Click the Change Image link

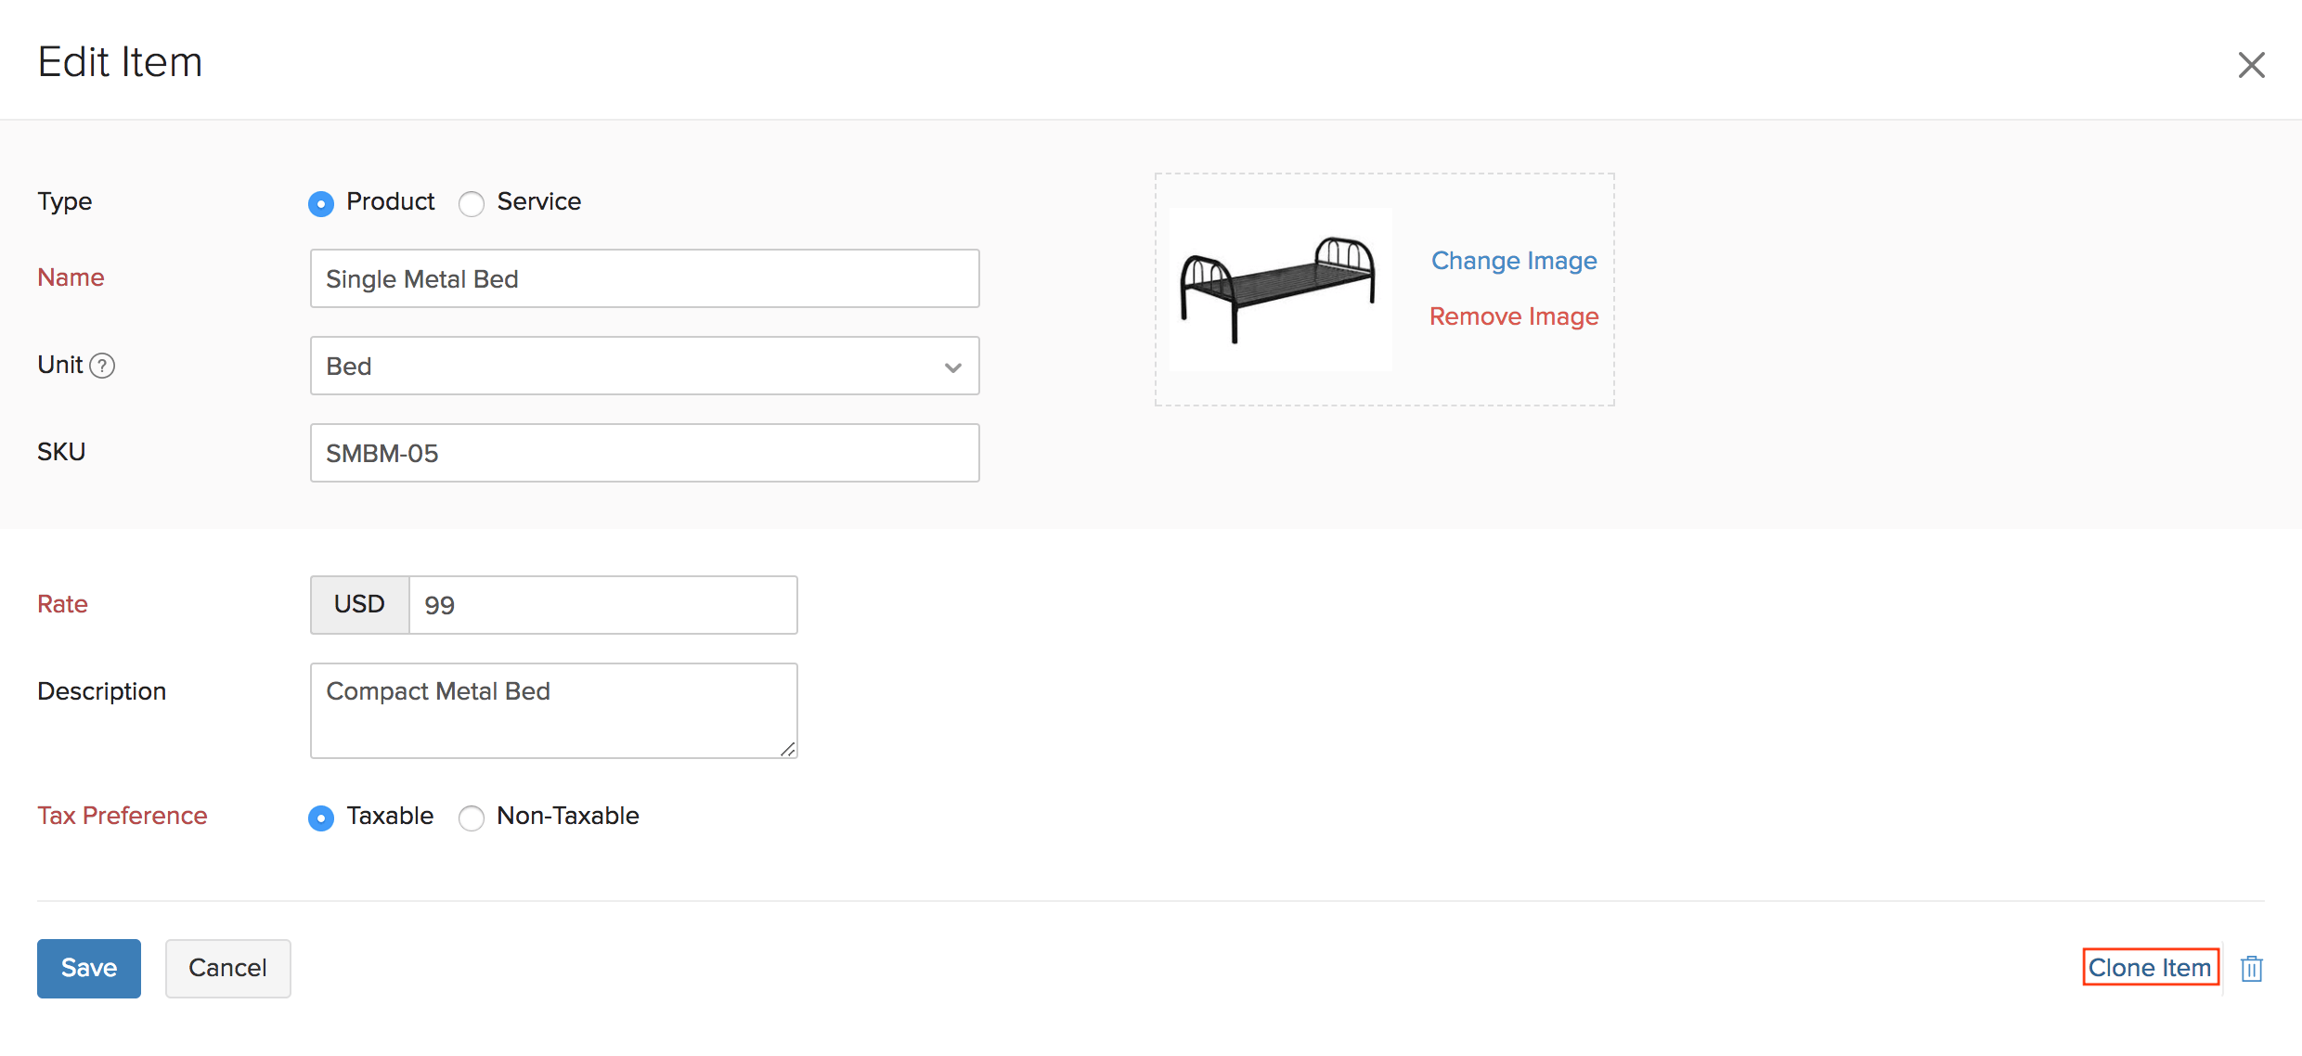pos(1514,261)
